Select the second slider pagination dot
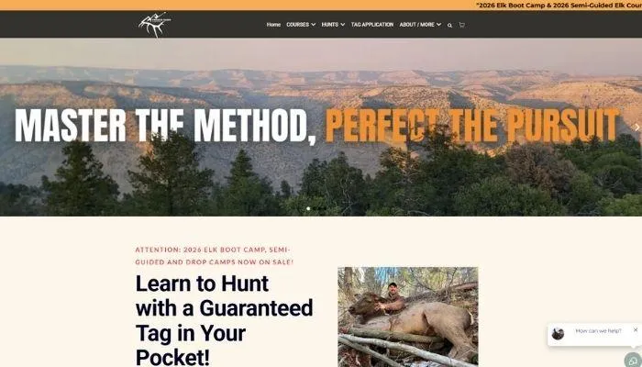 click(x=315, y=208)
